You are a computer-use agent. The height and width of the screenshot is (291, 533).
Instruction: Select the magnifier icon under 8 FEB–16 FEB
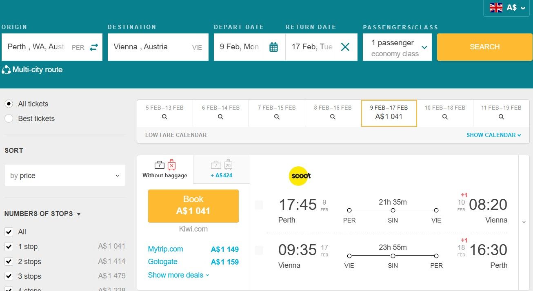[333, 117]
